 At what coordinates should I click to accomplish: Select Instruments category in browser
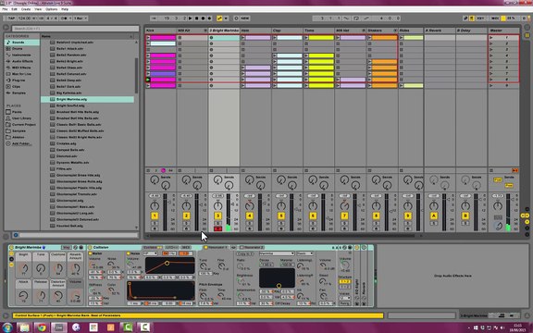21,55
